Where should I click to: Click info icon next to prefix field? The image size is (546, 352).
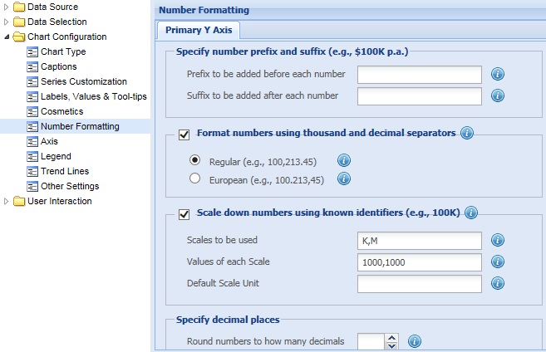pyautogui.click(x=499, y=75)
